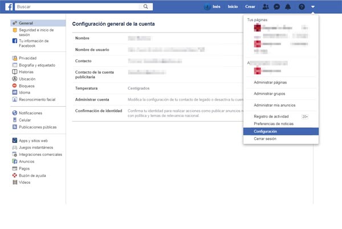Open Contacto de la cuenta publicitaria row
This screenshot has width=342, height=229.
pos(158,74)
